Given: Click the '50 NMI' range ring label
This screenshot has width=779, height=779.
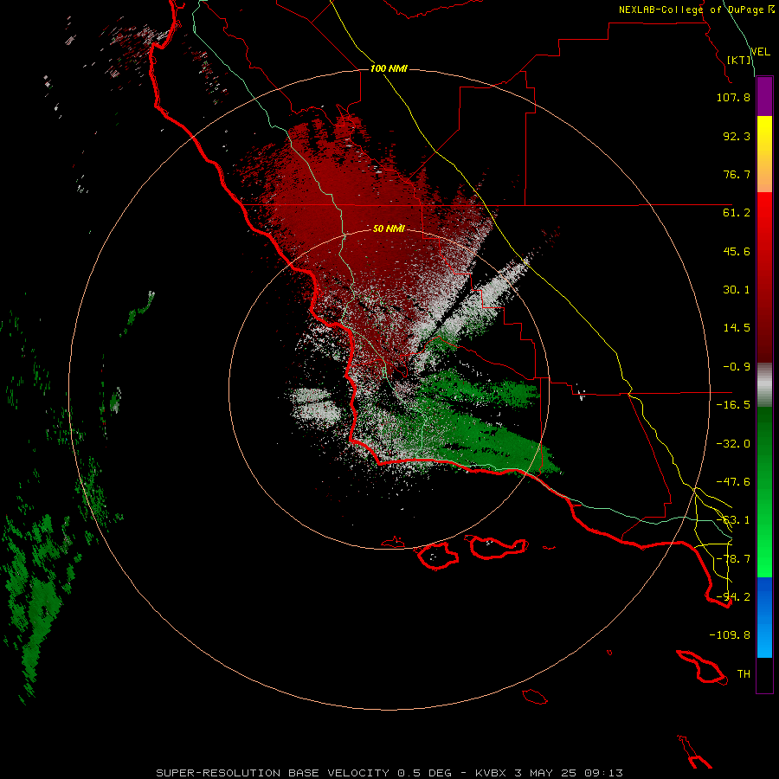Looking at the screenshot, I should pos(389,229).
